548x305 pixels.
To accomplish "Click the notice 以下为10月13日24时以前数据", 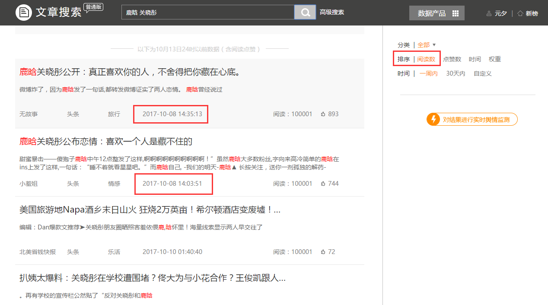I will (x=199, y=49).
